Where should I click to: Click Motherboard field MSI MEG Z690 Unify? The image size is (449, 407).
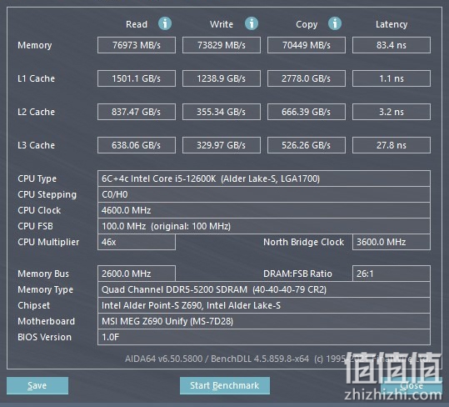point(264,321)
